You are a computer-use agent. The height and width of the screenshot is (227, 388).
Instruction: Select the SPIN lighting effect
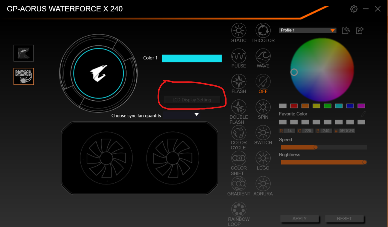coord(263,107)
